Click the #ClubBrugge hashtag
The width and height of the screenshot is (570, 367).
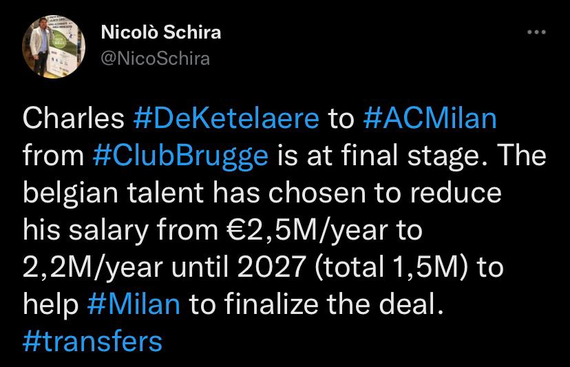click(180, 156)
